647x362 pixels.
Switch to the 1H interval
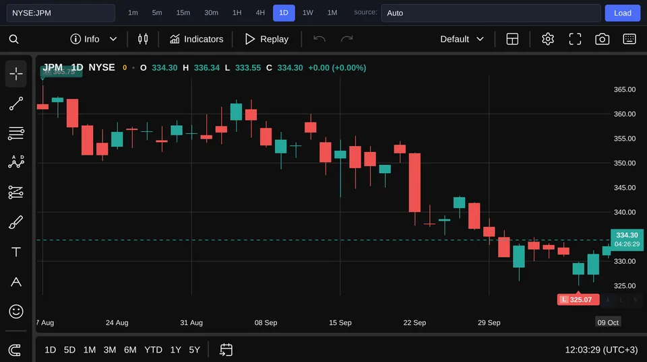click(237, 13)
